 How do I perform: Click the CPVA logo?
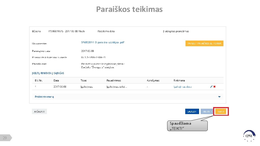pyautogui.click(x=249, y=136)
